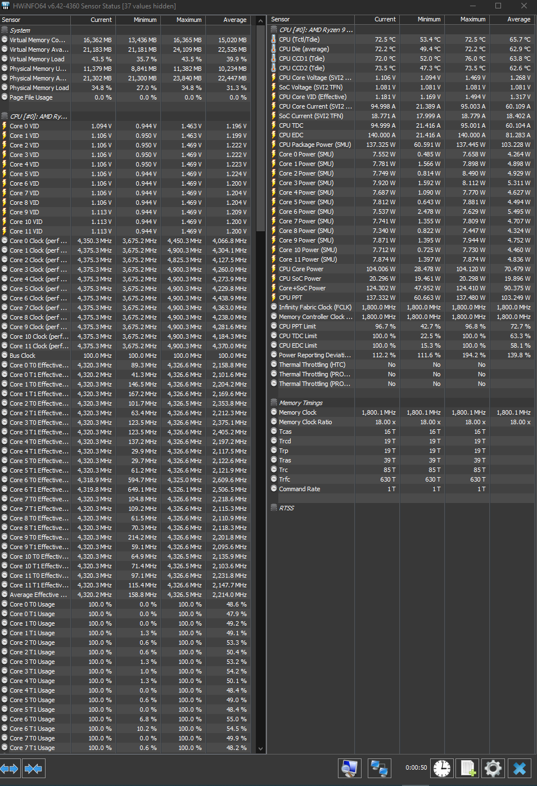
Task: Click the left panel Sensor column header
Action: pos(35,20)
